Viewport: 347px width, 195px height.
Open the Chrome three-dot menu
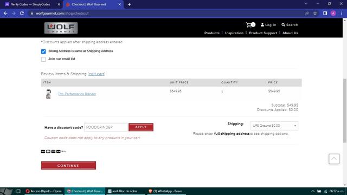click(x=342, y=13)
